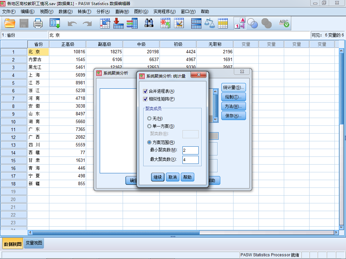Viewport: 346px width, 259px height.
Task: Close the 统计量 dialog with red X
Action: [x=199, y=75]
